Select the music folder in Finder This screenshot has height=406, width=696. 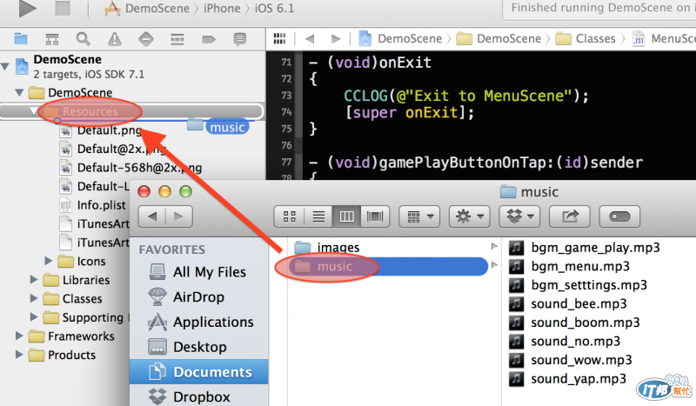[x=388, y=266]
